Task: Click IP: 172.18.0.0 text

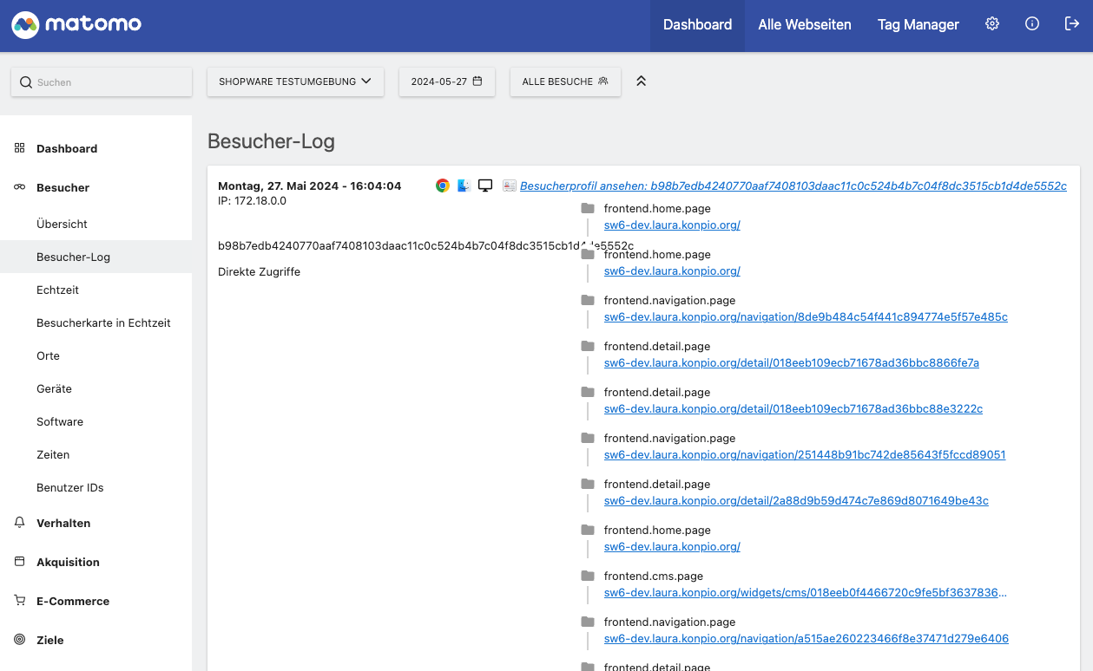Action: pos(252,201)
